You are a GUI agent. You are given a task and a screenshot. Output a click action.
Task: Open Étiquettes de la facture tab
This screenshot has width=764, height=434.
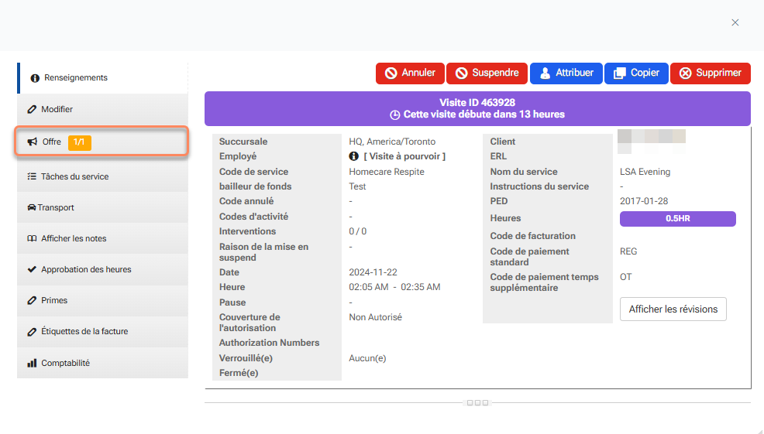pyautogui.click(x=84, y=331)
